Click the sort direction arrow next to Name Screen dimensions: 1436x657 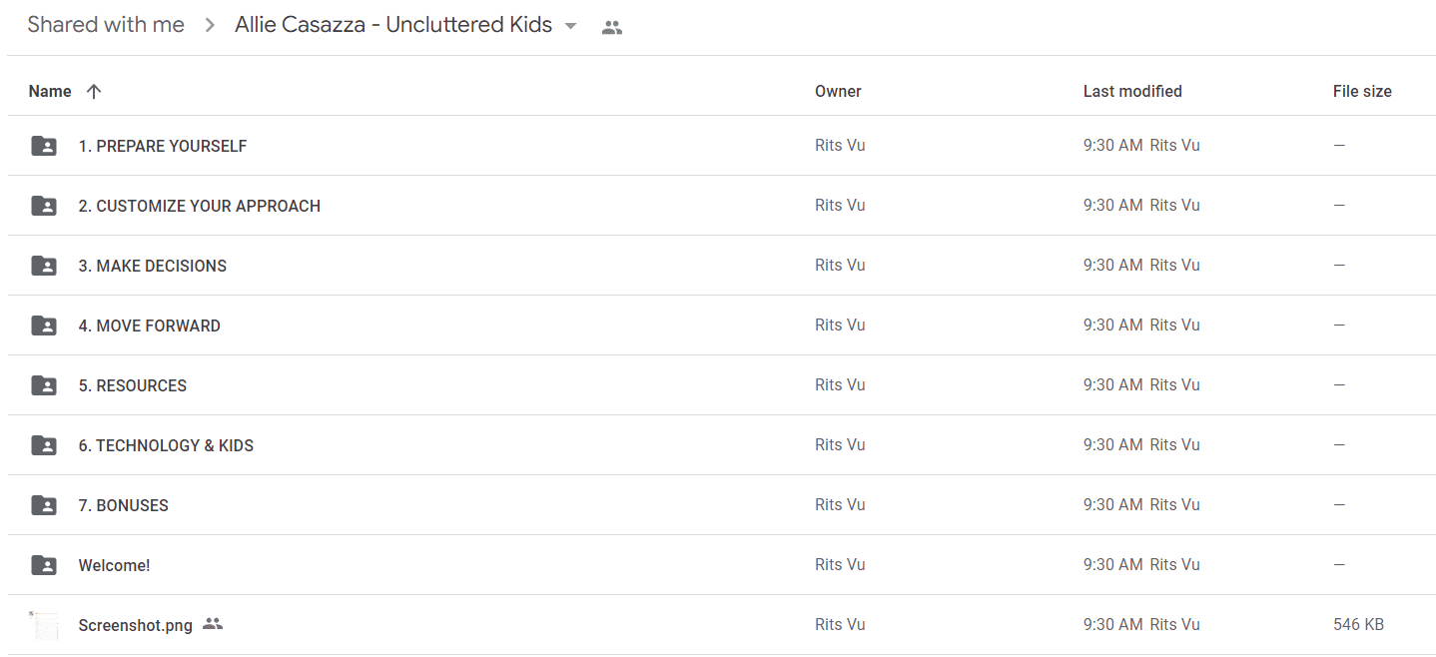(x=94, y=91)
